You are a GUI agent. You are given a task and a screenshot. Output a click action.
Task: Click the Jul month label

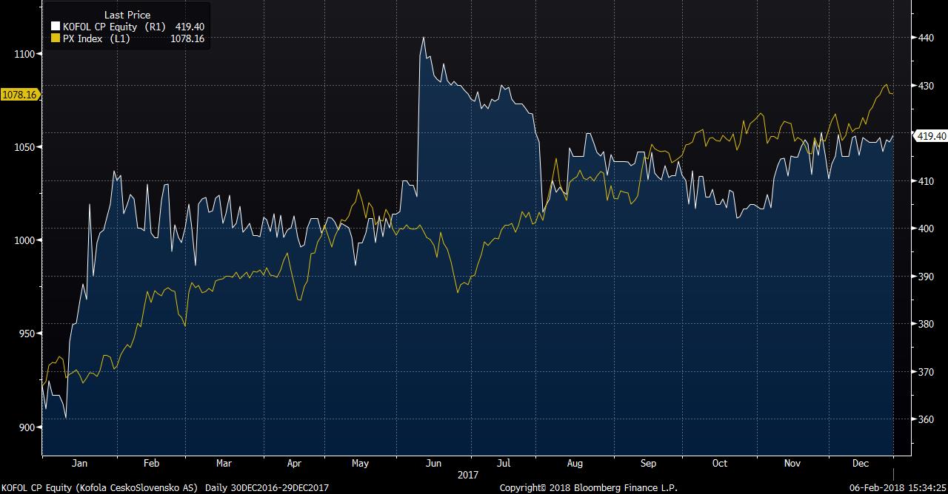point(504,464)
